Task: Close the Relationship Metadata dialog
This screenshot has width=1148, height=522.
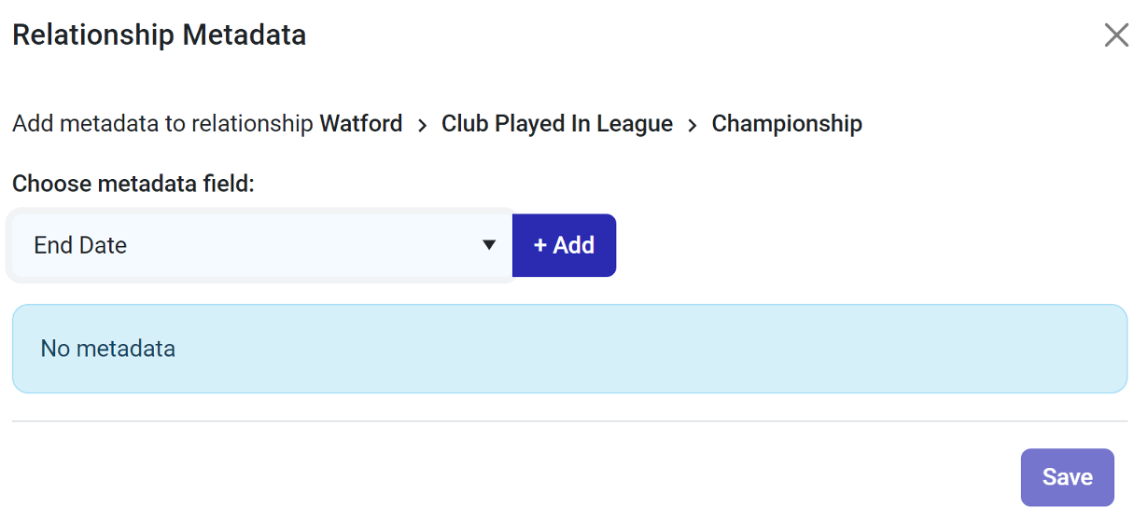Action: click(1116, 35)
